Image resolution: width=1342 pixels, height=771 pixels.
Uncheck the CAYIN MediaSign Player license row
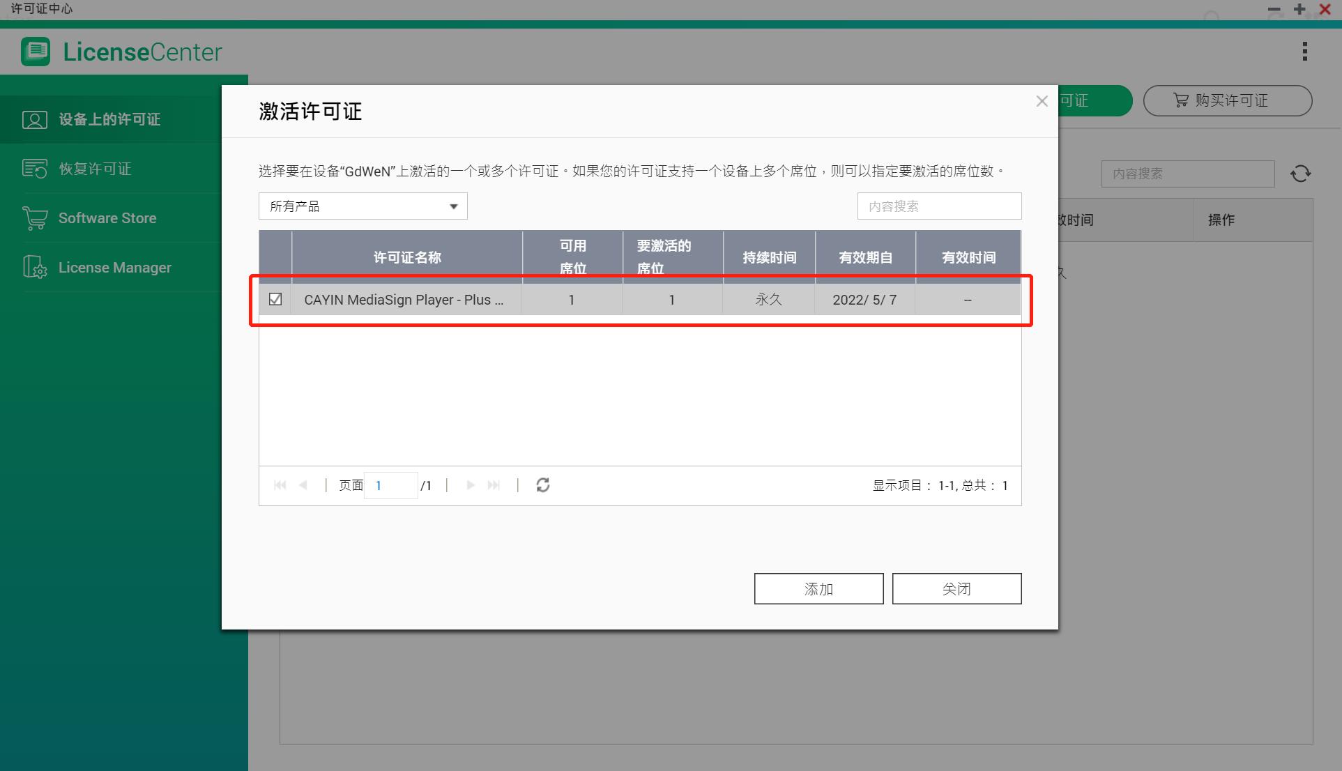coord(275,299)
